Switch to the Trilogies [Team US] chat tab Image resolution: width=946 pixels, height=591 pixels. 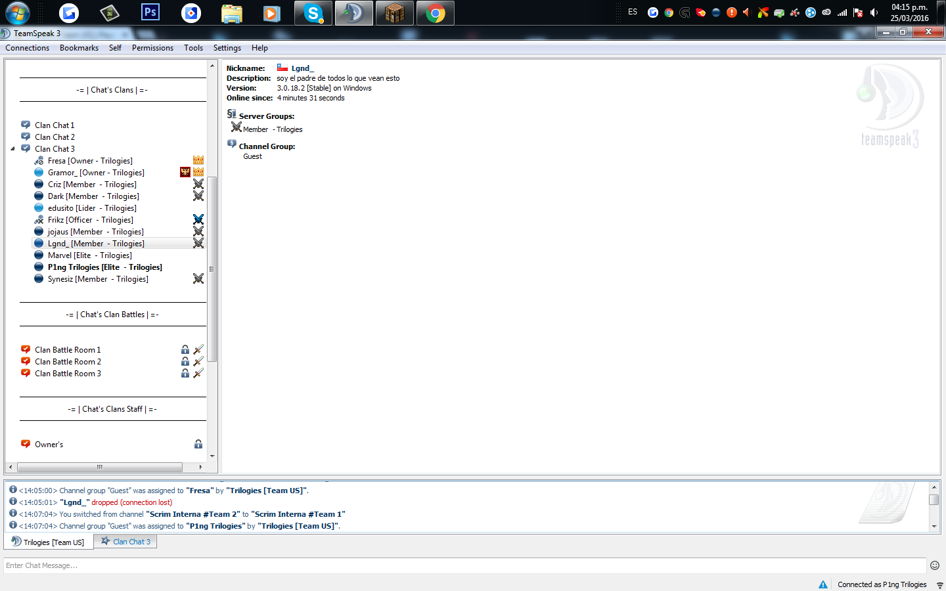point(48,542)
